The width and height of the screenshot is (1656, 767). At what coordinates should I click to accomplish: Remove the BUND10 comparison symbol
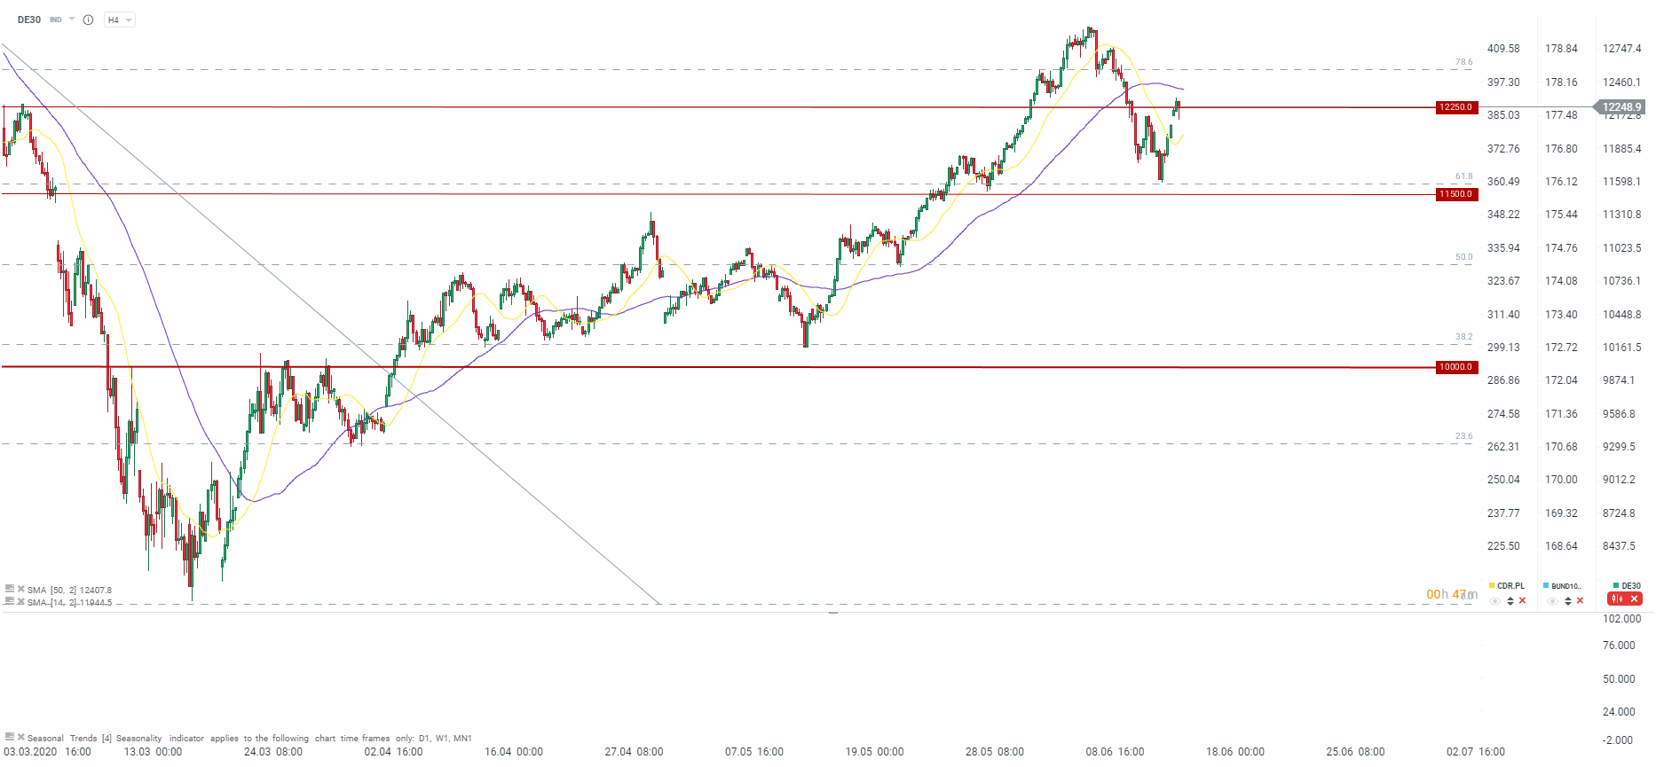1580,601
